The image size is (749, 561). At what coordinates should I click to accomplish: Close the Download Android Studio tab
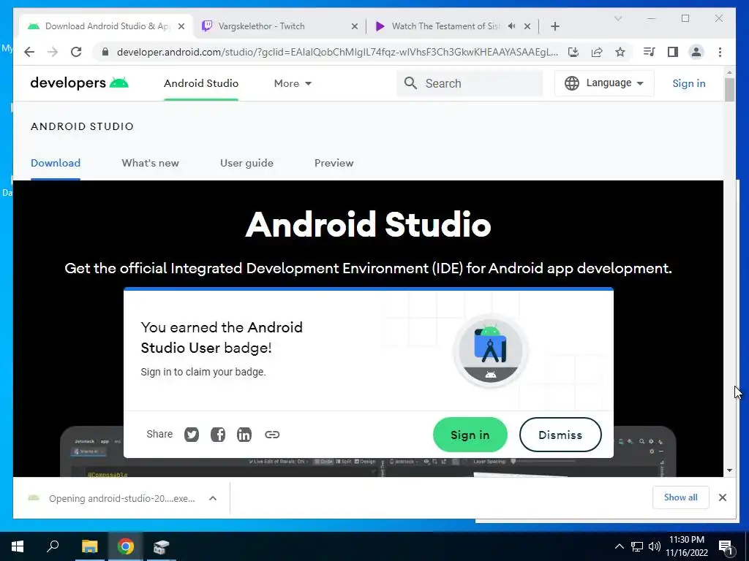coord(181,26)
